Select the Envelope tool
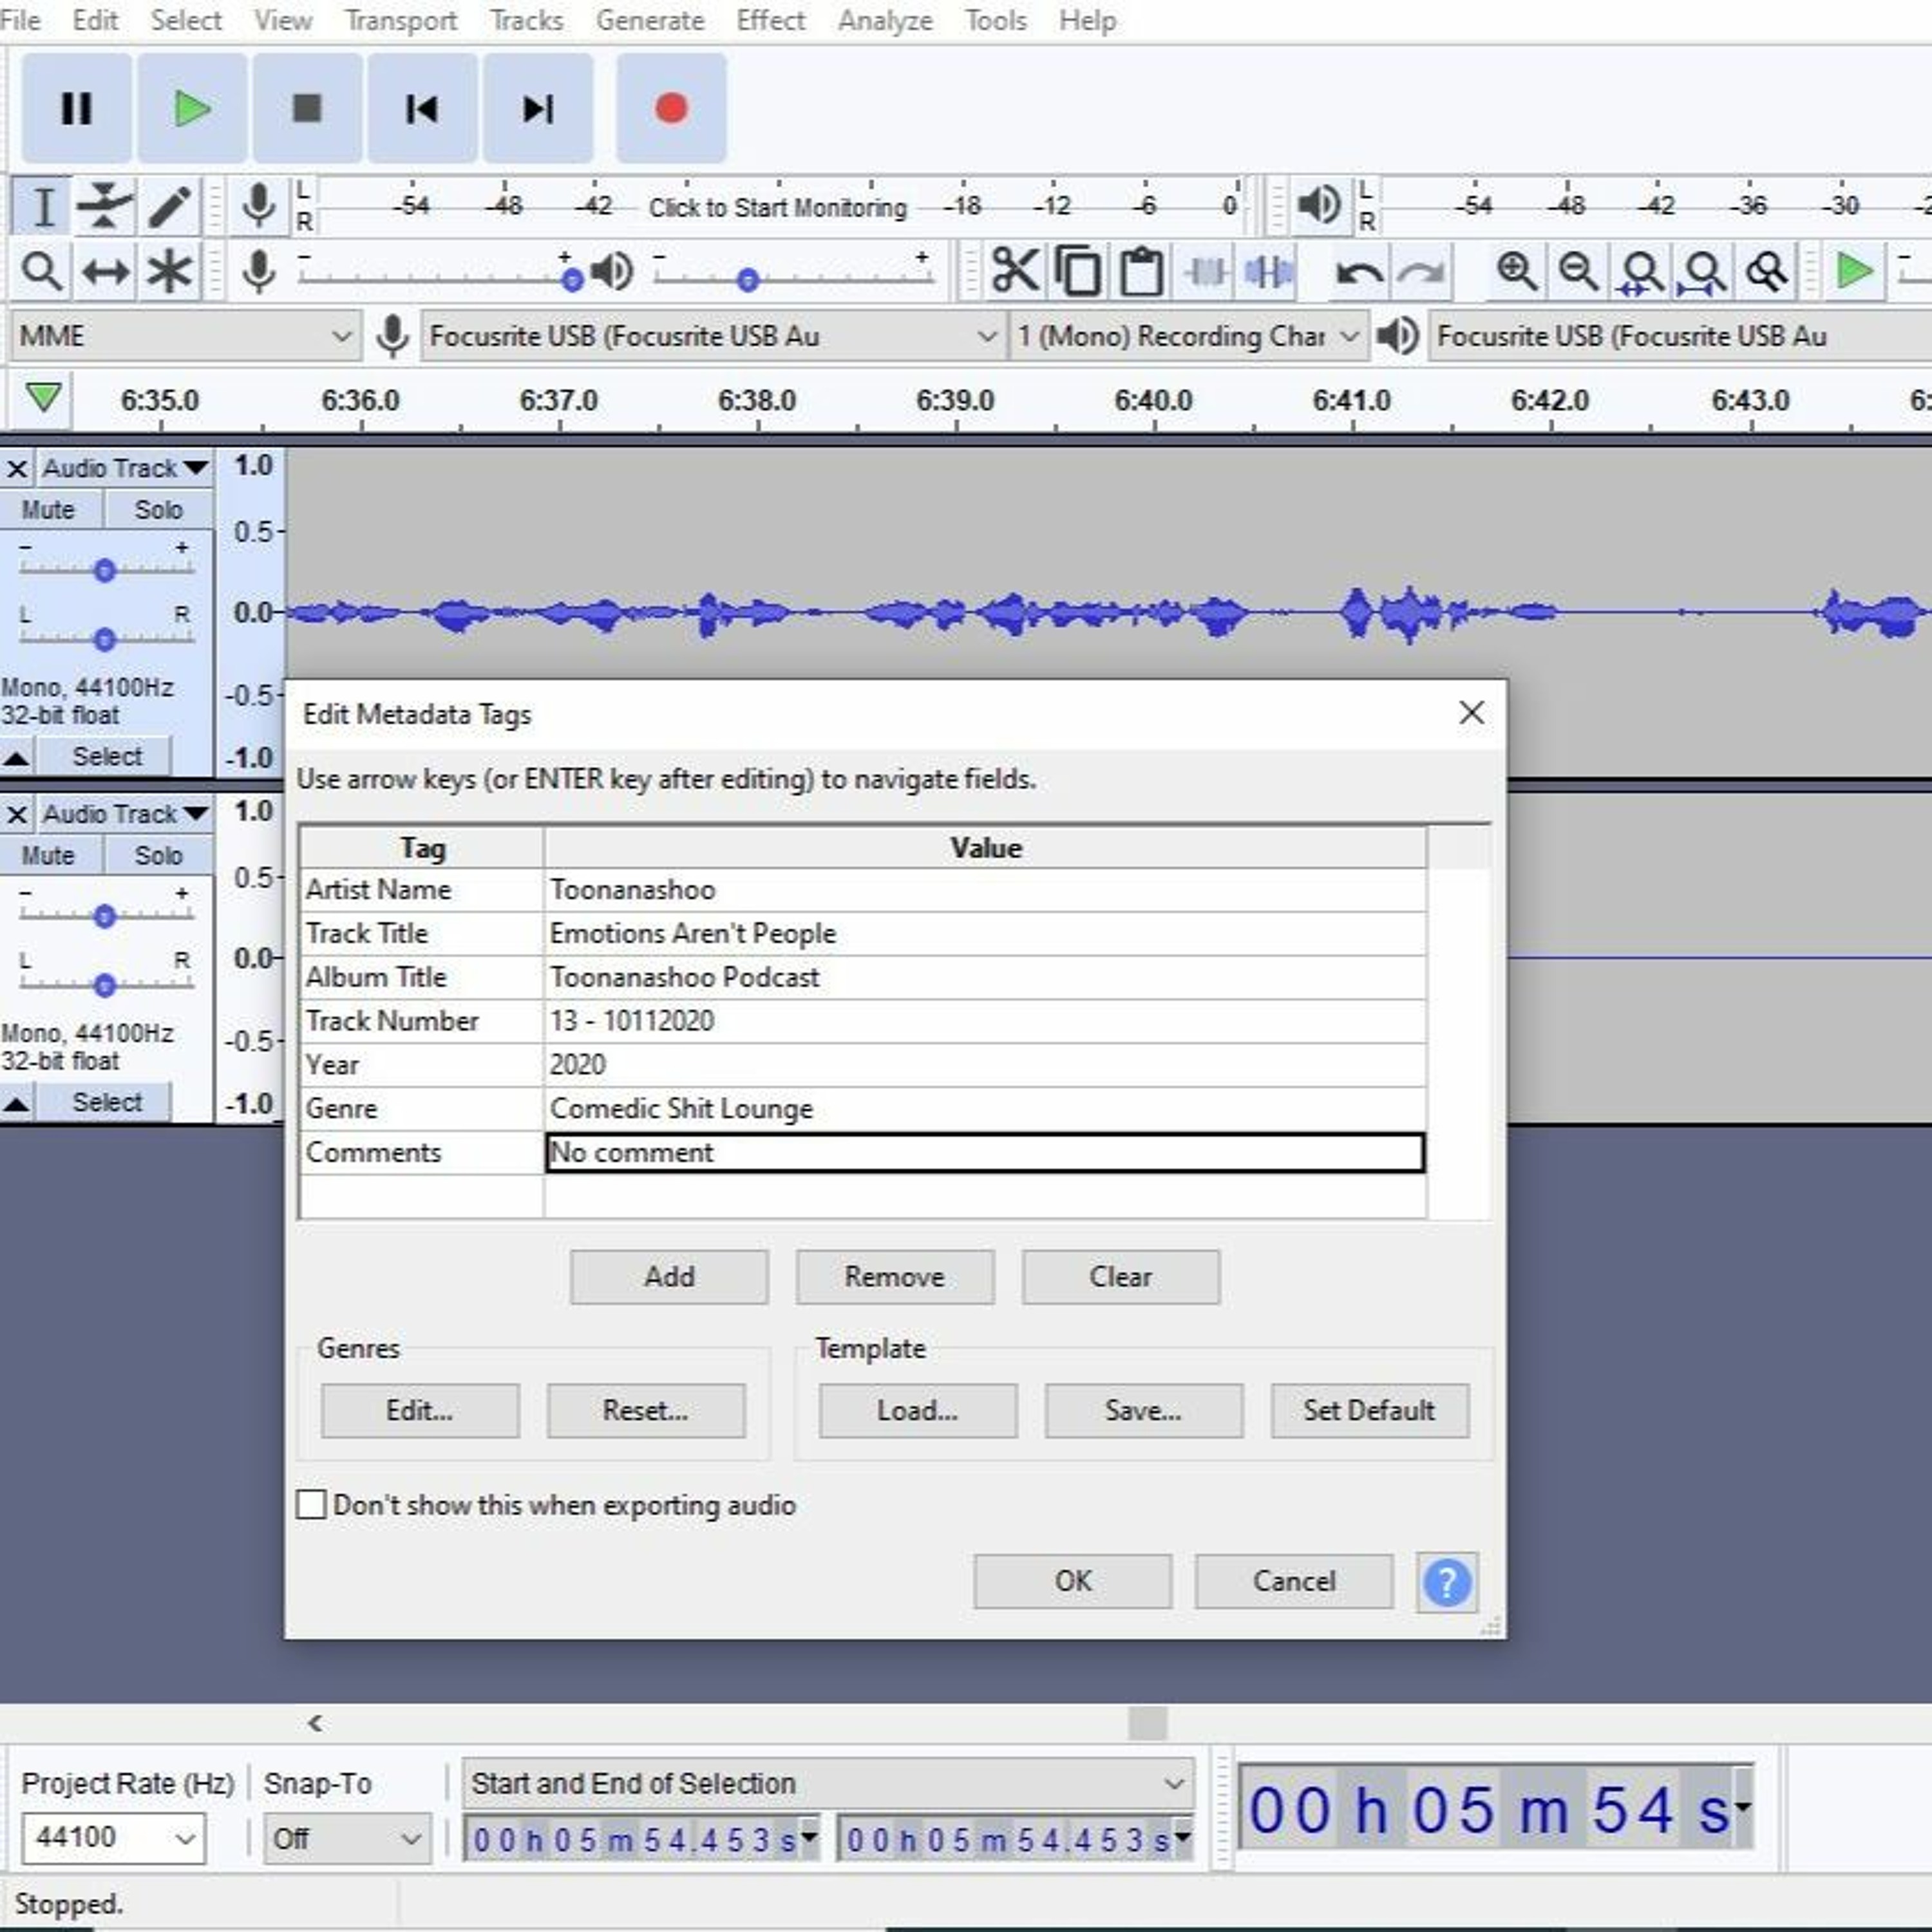1932x1932 pixels. tap(105, 207)
